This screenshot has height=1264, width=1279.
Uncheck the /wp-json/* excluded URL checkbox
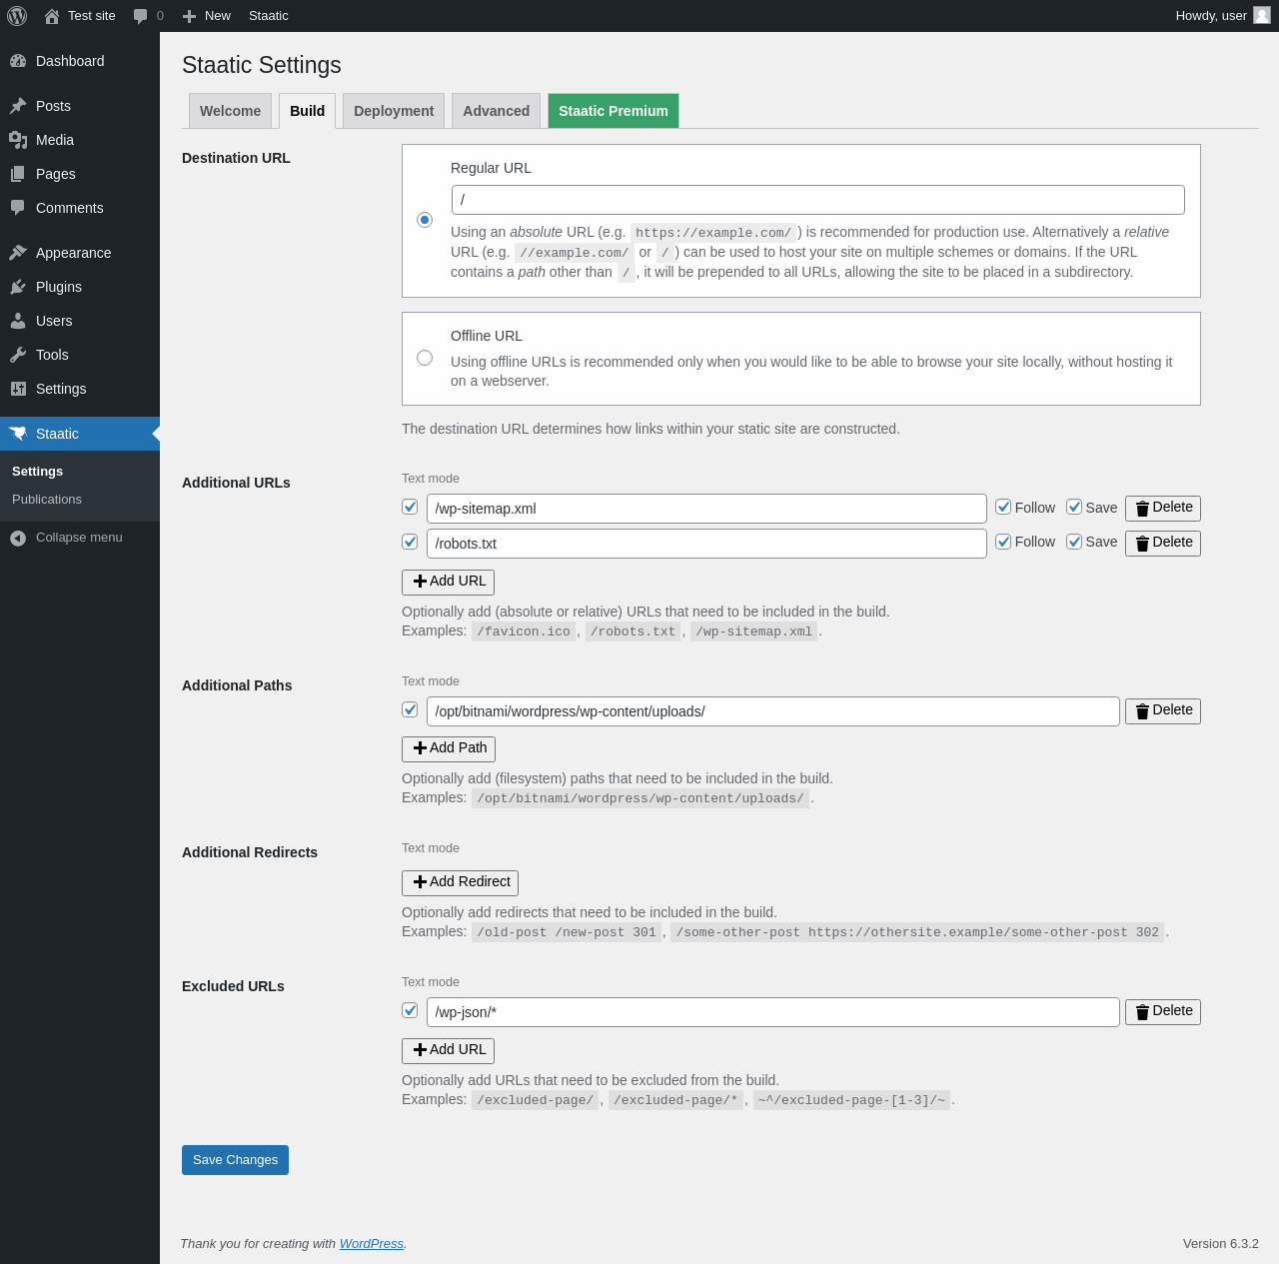pyautogui.click(x=410, y=1010)
